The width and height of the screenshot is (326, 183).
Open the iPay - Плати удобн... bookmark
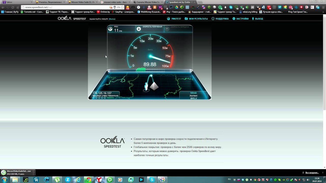click(174, 12)
